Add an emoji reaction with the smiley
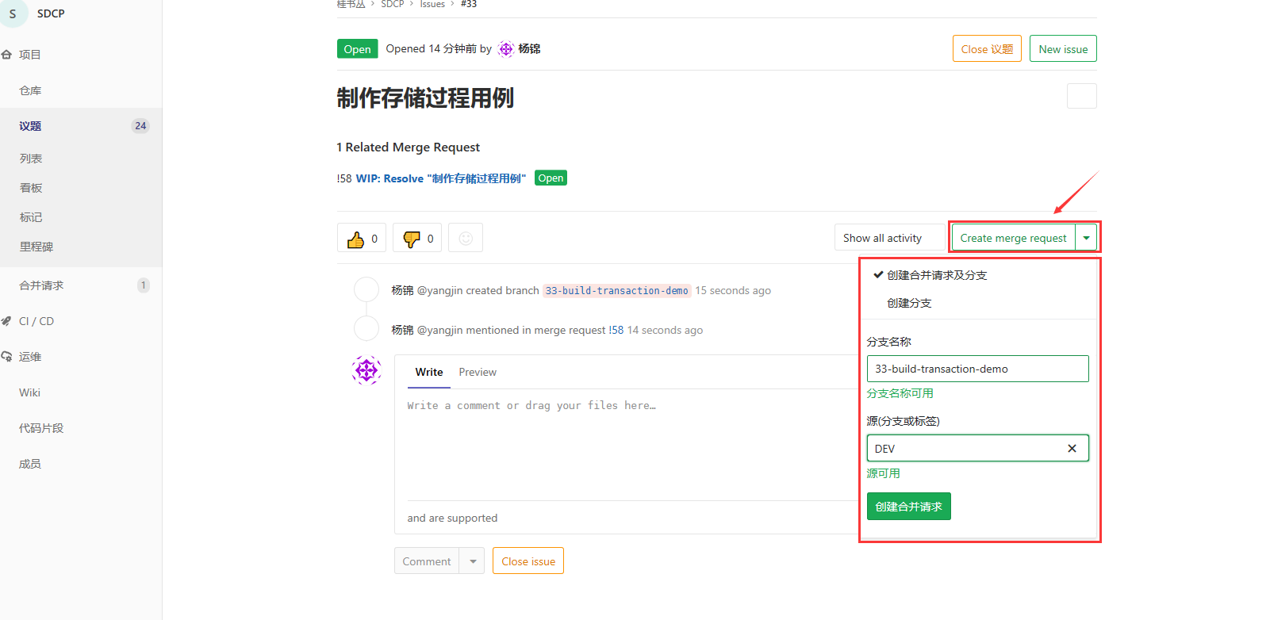This screenshot has width=1270, height=620. [466, 238]
